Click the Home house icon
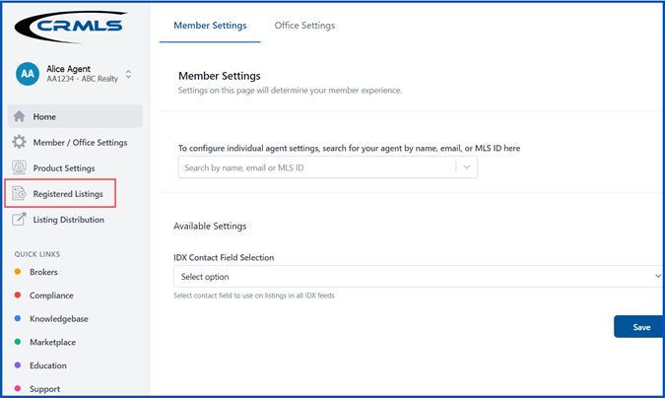The height and width of the screenshot is (398, 665). click(19, 116)
